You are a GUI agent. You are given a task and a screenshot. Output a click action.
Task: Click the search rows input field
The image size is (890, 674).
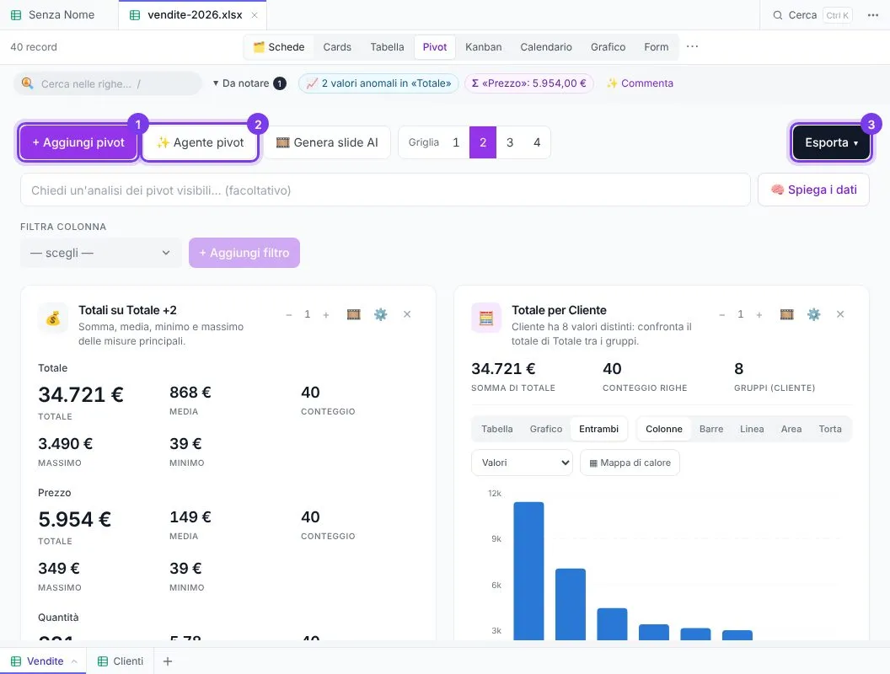[x=108, y=84]
